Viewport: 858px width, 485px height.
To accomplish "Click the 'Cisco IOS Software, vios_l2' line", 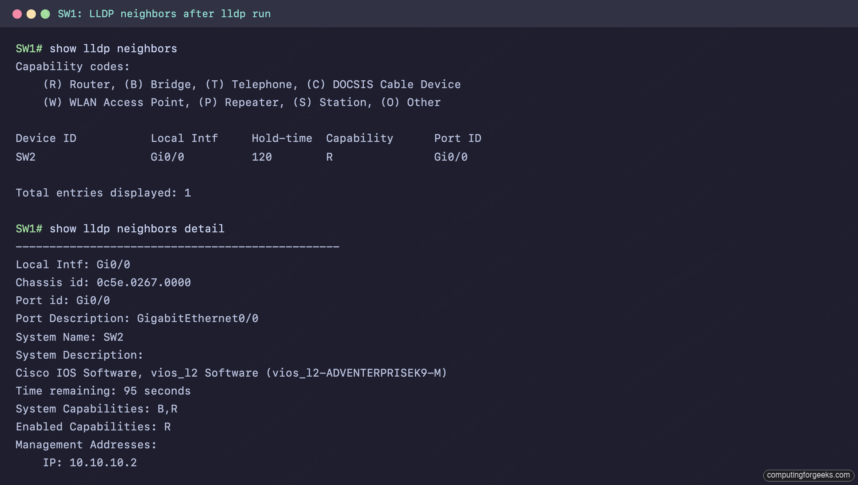I will coord(231,373).
